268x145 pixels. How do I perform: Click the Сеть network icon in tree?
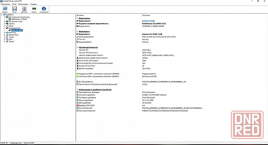(7, 39)
